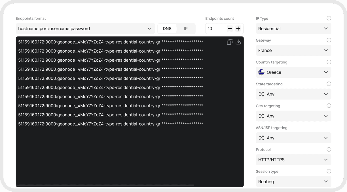347x192 pixels.
Task: Open the IP Type Residential dropdown
Action: [x=293, y=29]
